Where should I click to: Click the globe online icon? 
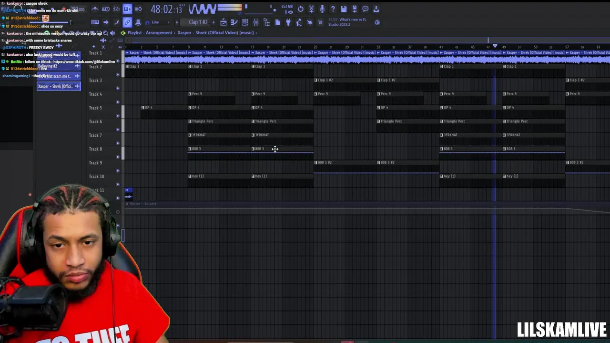pyautogui.click(x=377, y=22)
